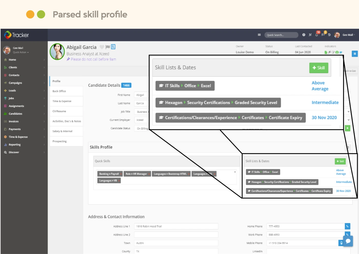
Task: Click the magic wand icon in the top bar
Action: pos(310,35)
